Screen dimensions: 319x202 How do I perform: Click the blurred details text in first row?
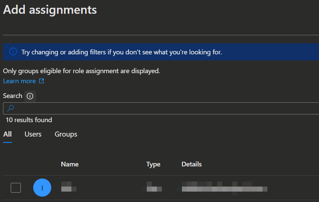pos(224,187)
